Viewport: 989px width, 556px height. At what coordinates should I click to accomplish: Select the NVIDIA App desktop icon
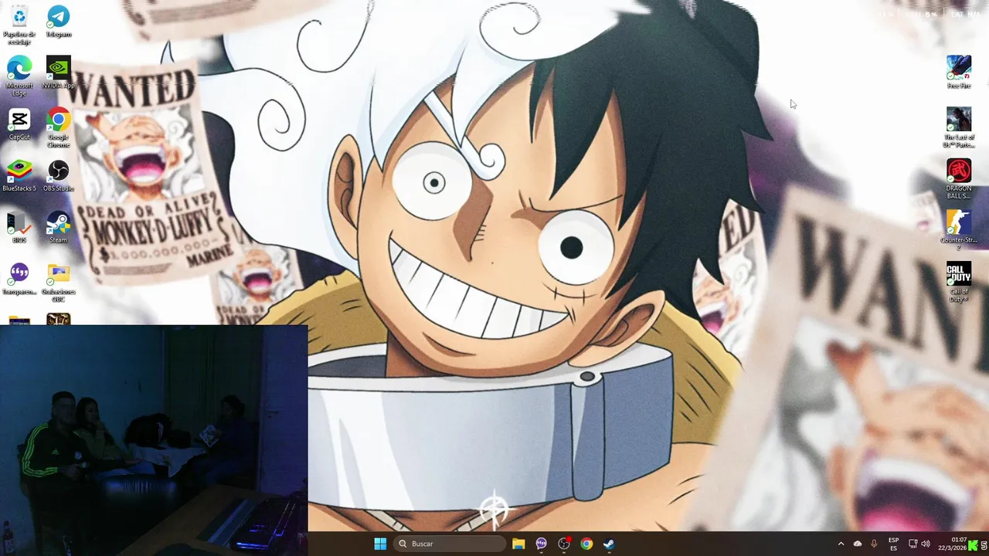click(x=59, y=73)
